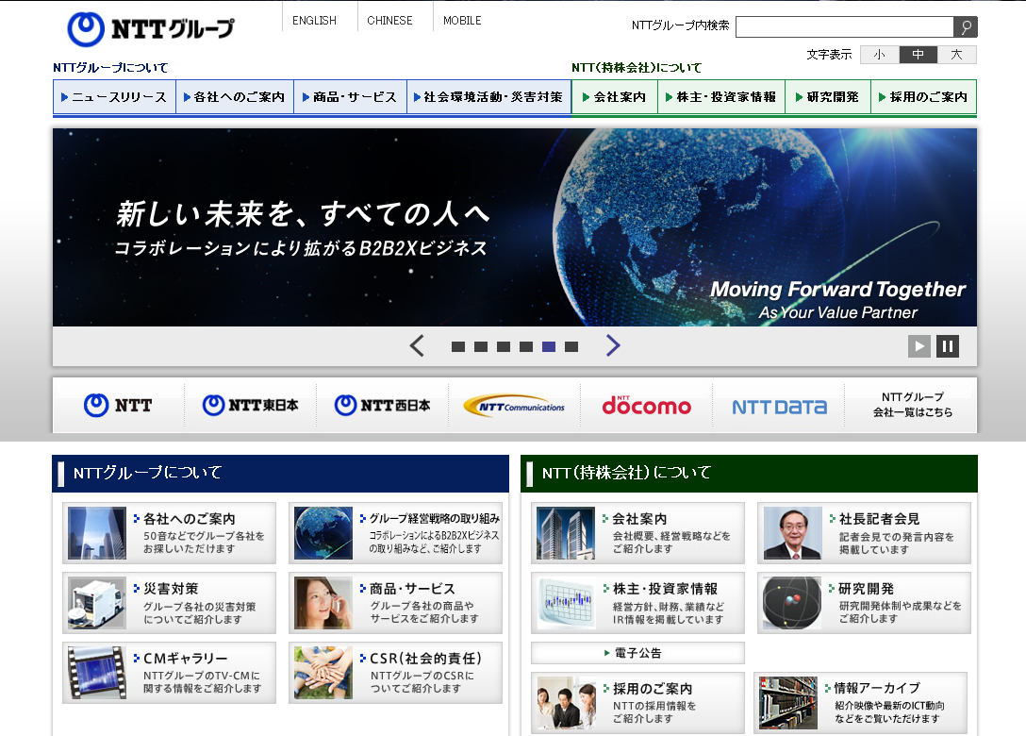Open the NTT DATA logo link
1026x736 pixels.
[x=779, y=406]
